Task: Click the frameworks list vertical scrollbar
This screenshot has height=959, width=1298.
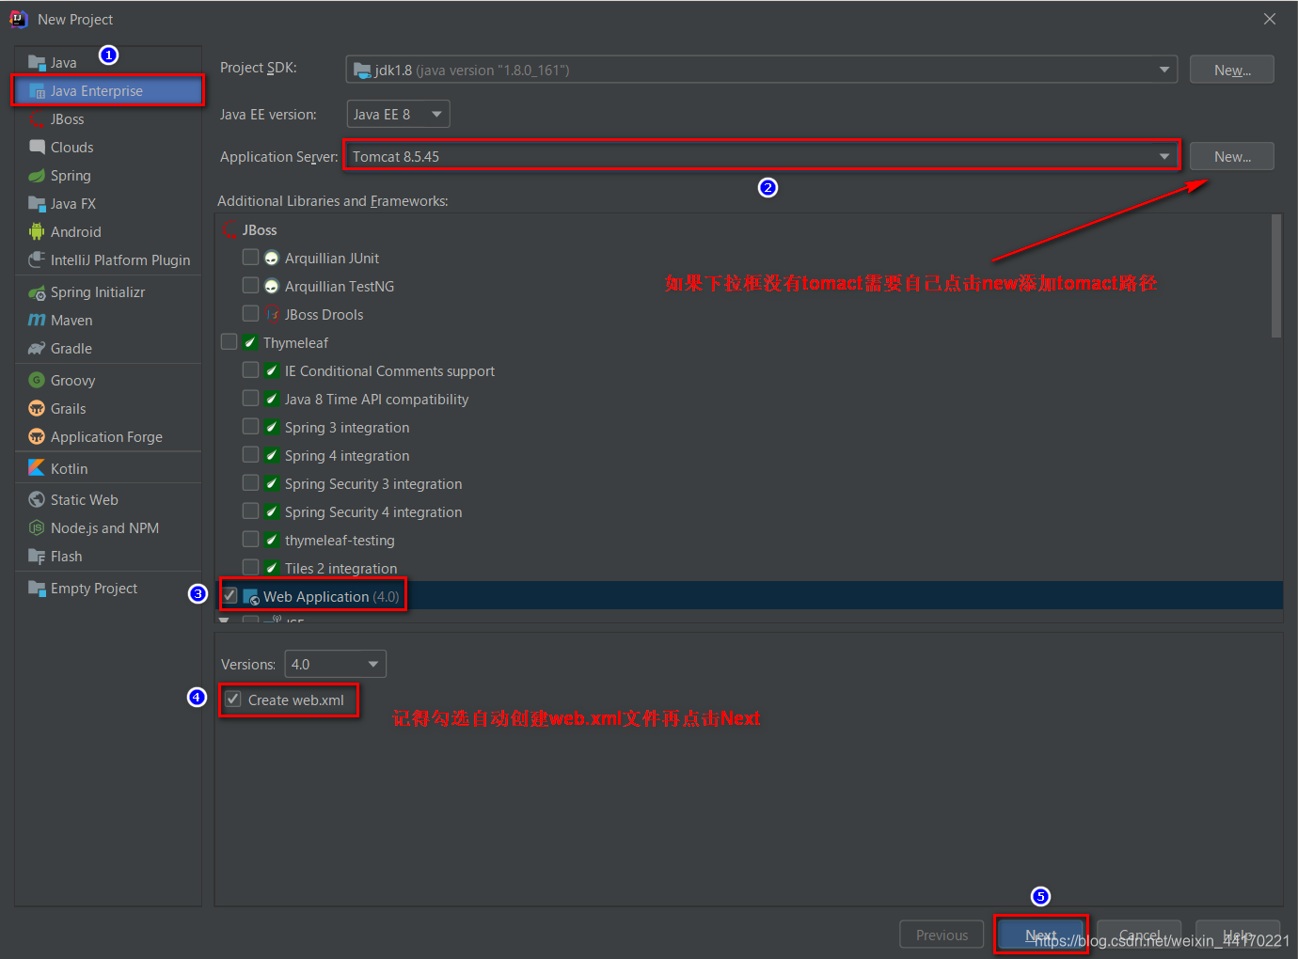Action: (1276, 275)
